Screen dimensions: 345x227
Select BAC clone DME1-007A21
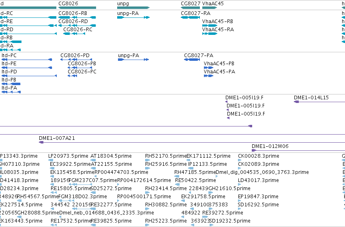57,138
